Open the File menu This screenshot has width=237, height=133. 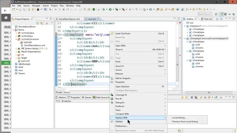13,6
